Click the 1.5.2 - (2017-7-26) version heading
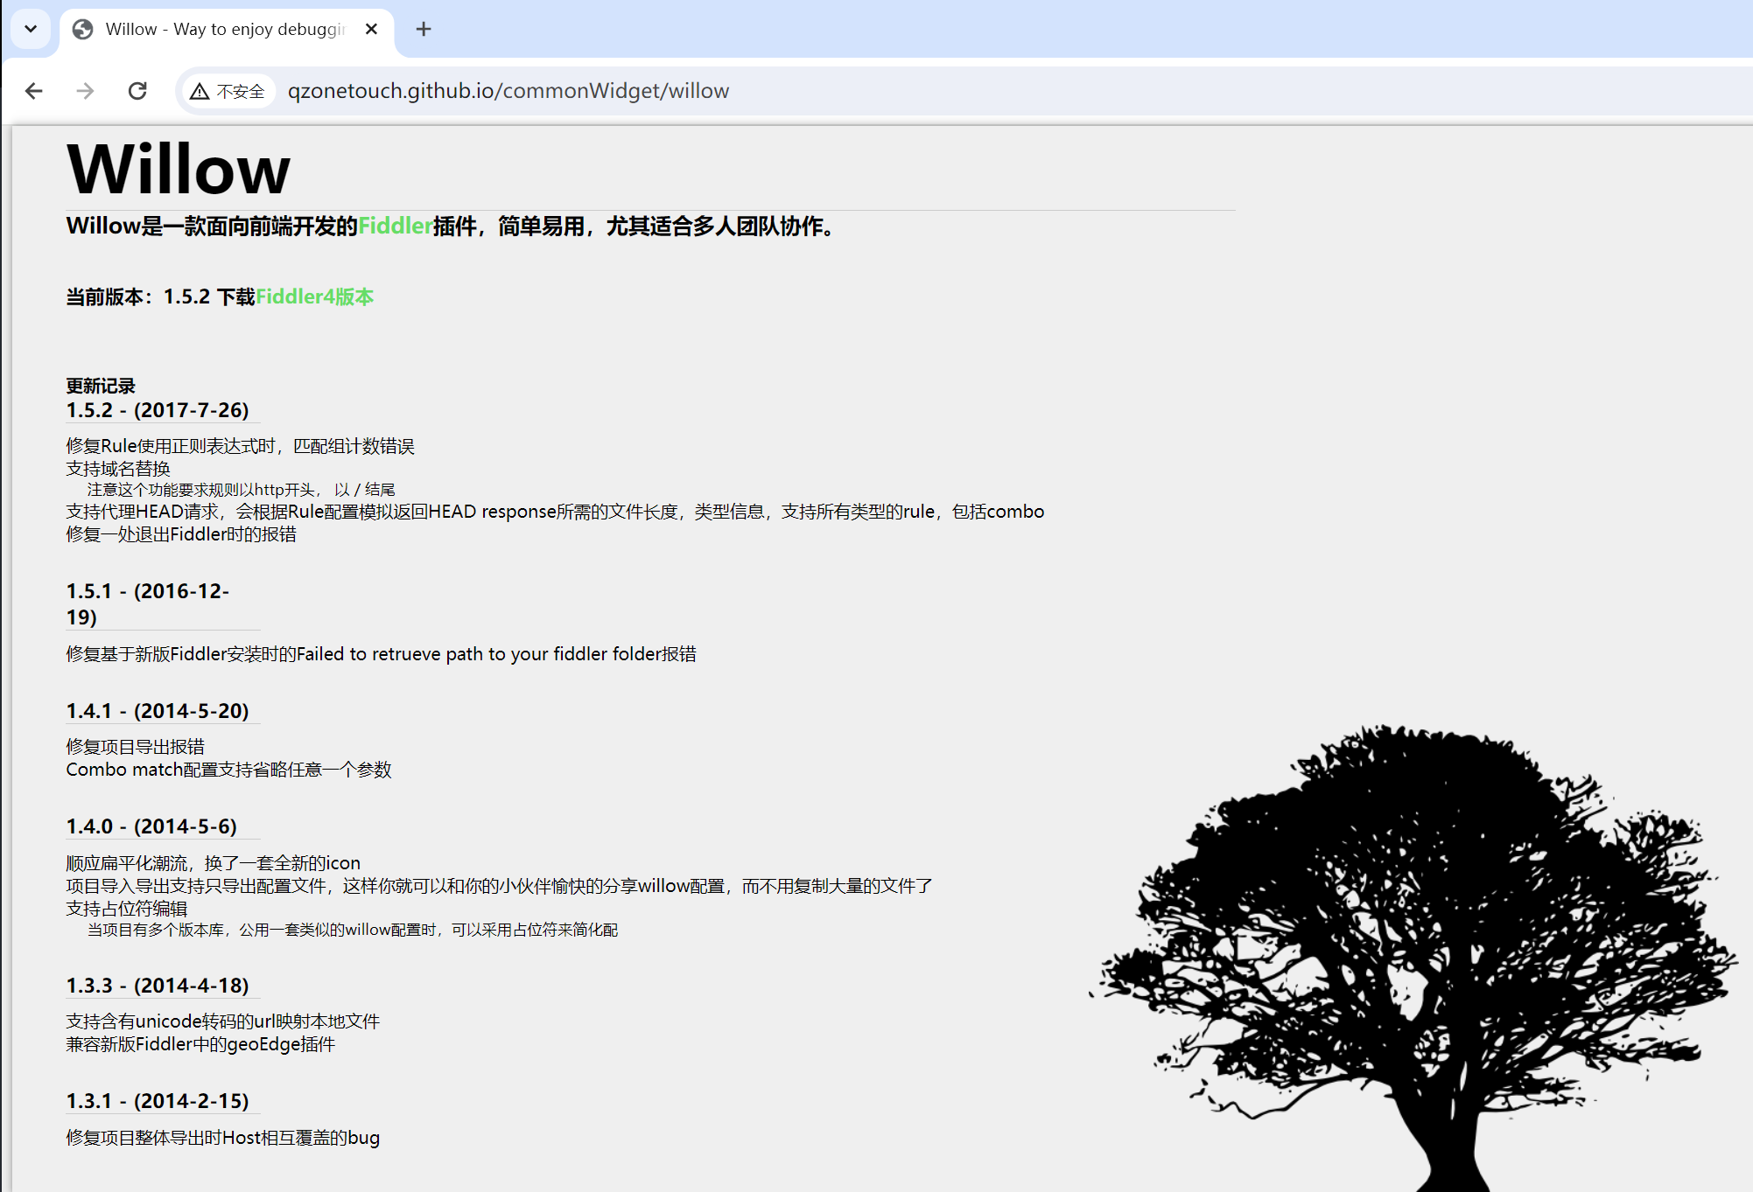The width and height of the screenshot is (1753, 1192). click(158, 410)
